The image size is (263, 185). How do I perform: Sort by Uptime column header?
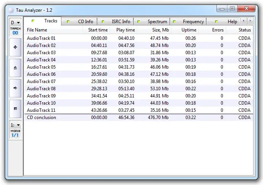coord(185,30)
